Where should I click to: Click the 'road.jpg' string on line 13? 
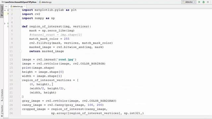[66, 59]
